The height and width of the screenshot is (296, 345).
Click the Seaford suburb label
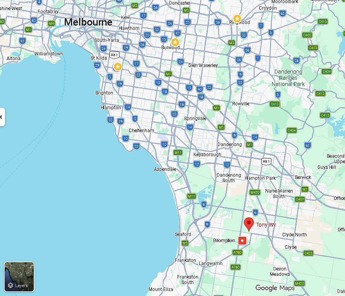tap(183, 234)
